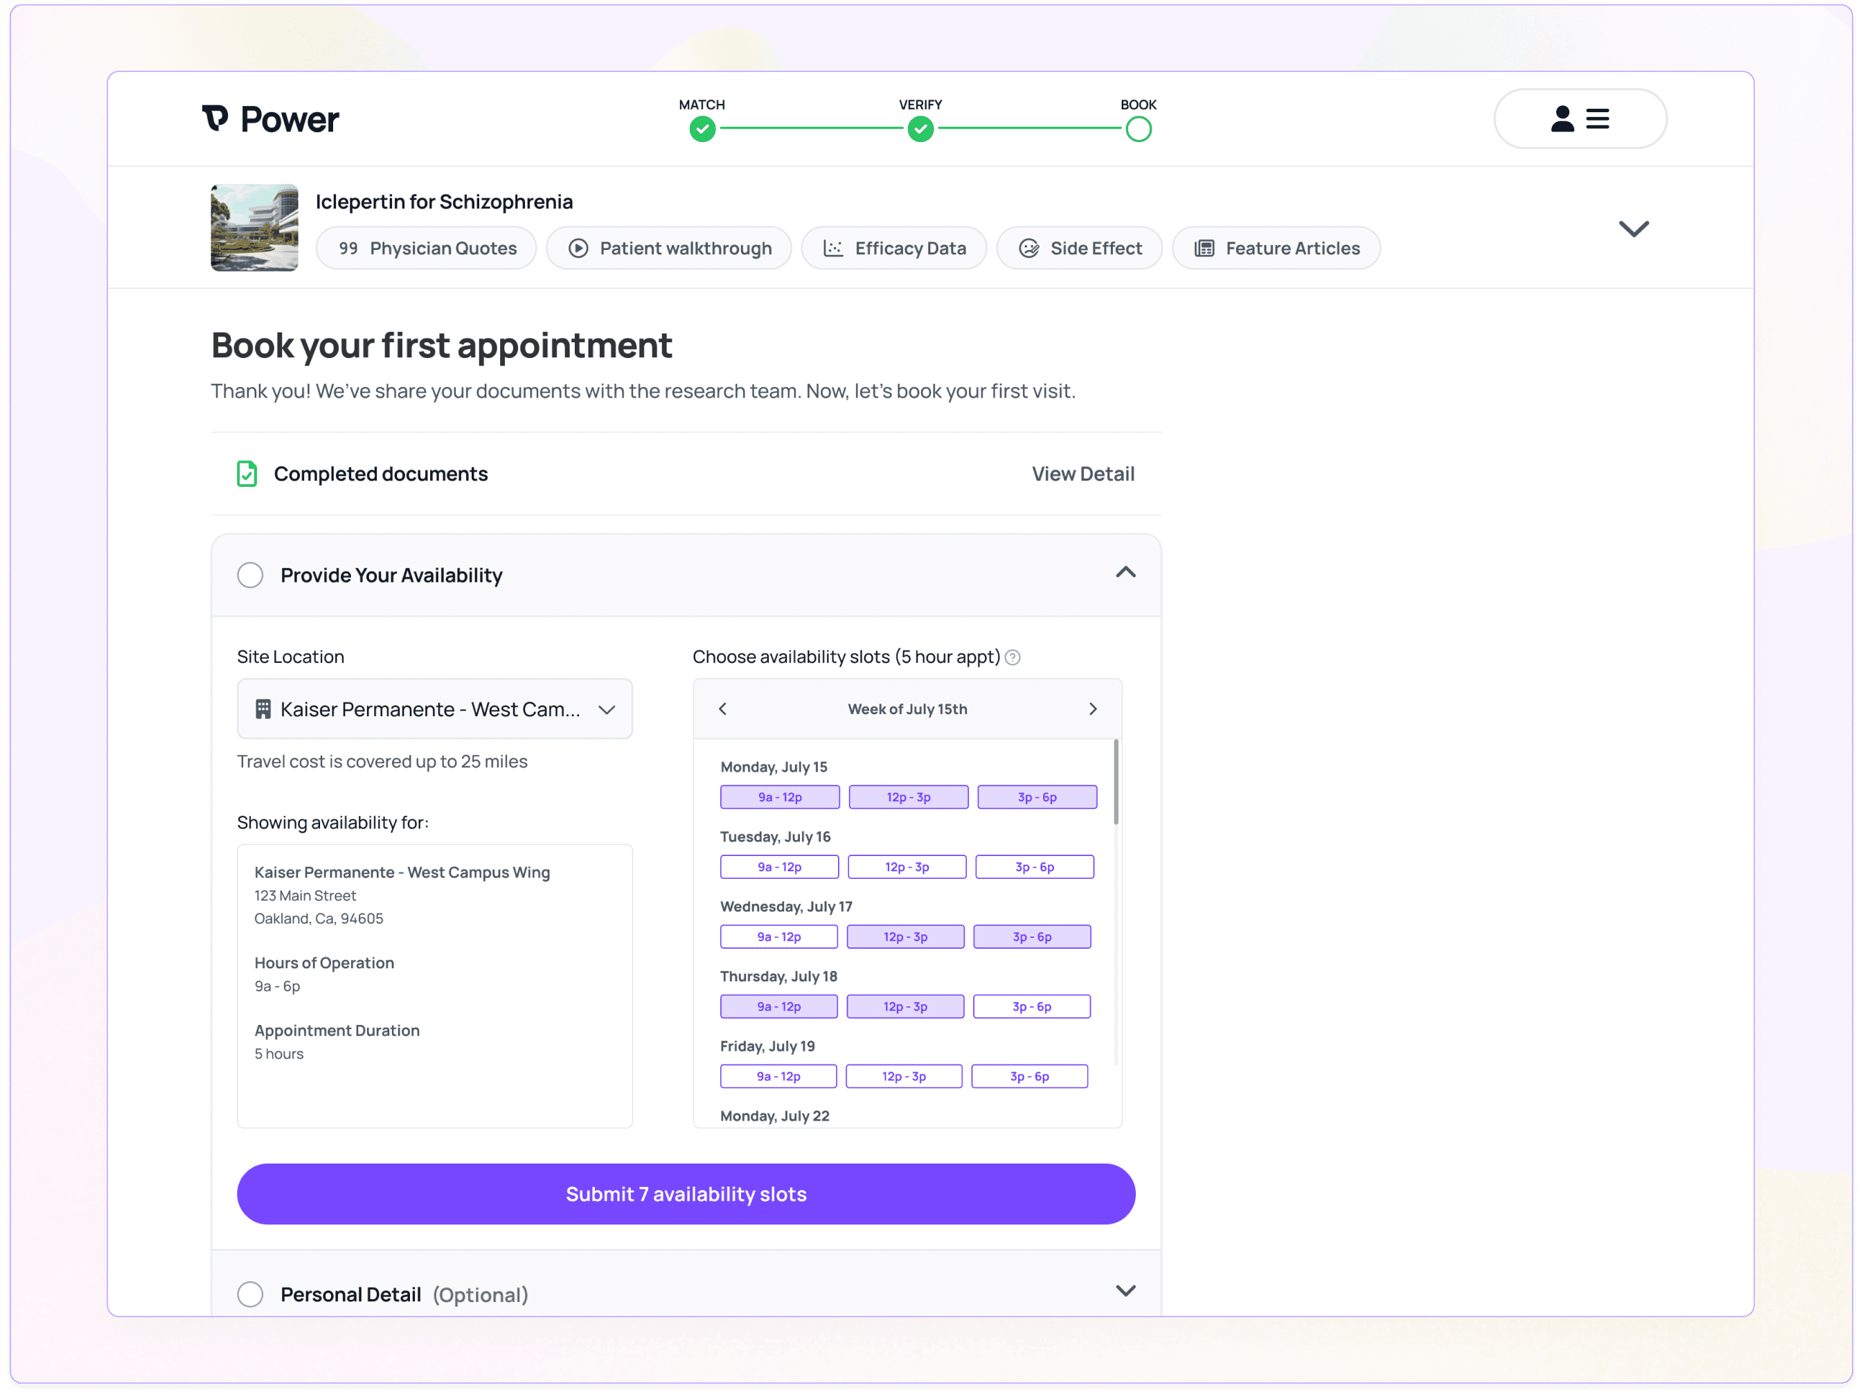Deselect Monday July 15 3p-6p slot
Screen dimensions: 1863x1399
click(1037, 796)
